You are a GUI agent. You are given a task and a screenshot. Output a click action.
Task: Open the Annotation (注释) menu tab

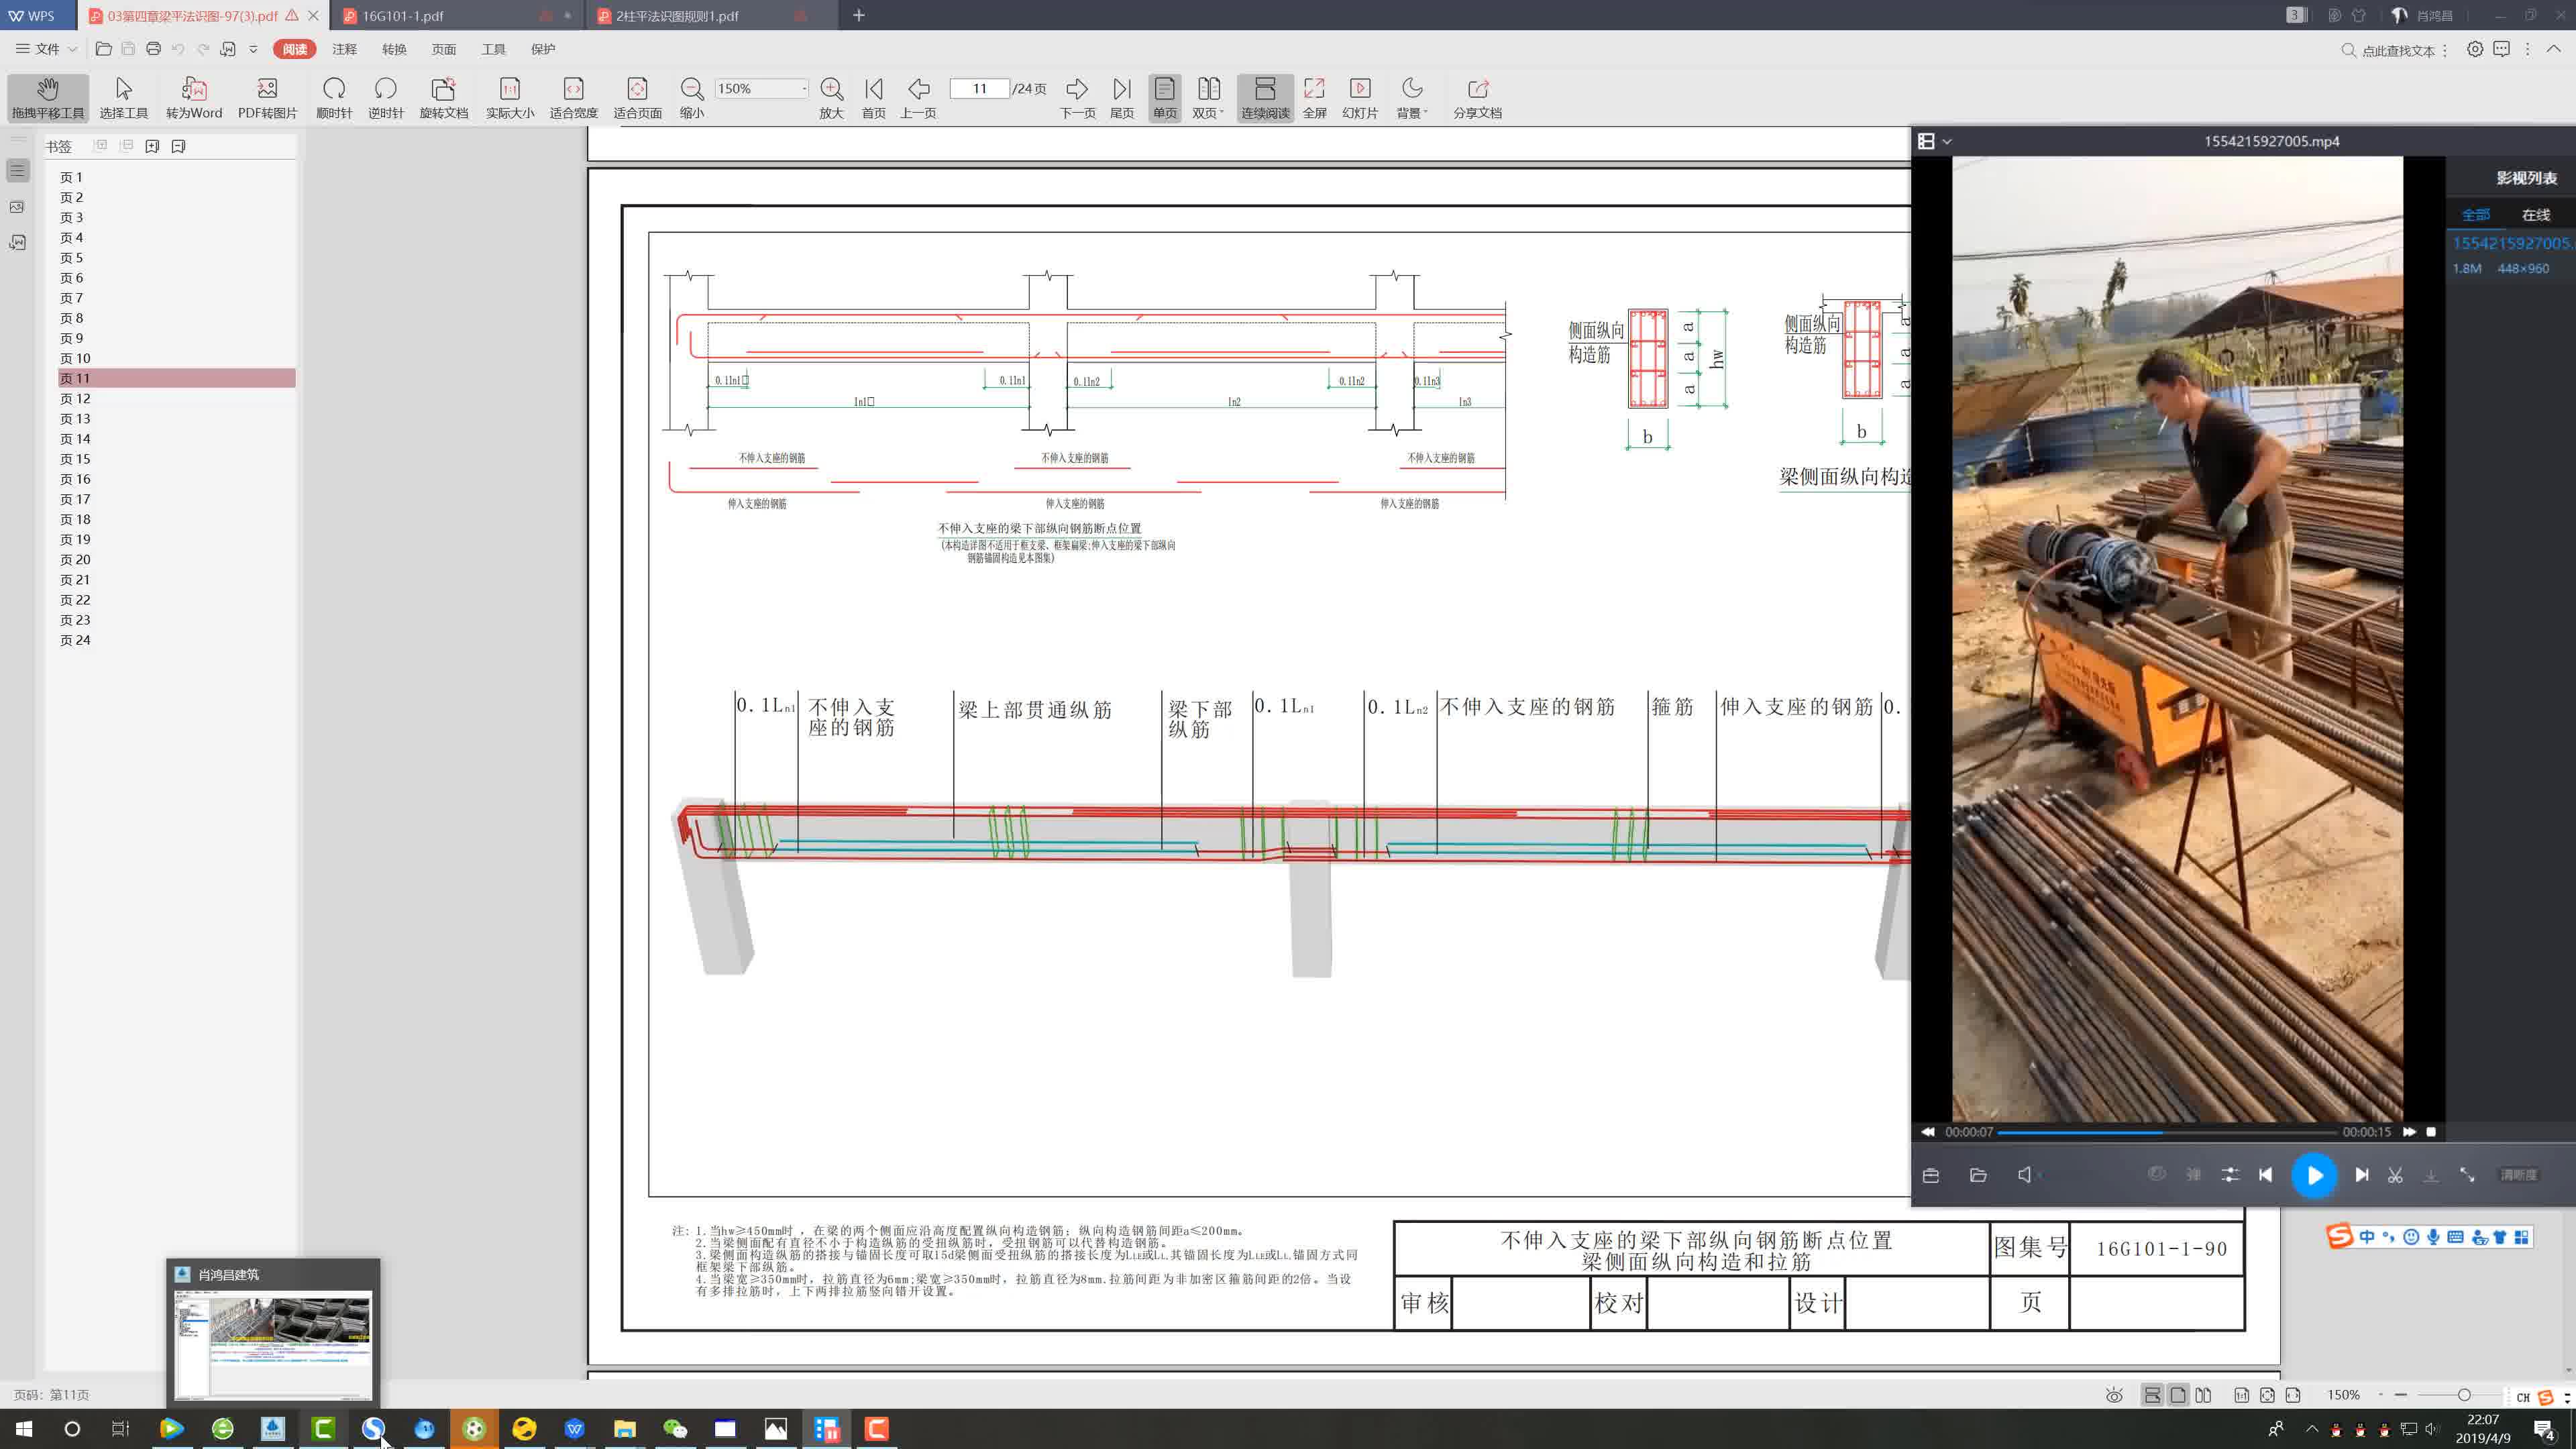[x=344, y=49]
